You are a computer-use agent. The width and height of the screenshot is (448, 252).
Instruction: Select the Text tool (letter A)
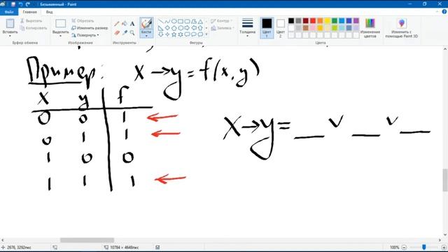[132, 24]
